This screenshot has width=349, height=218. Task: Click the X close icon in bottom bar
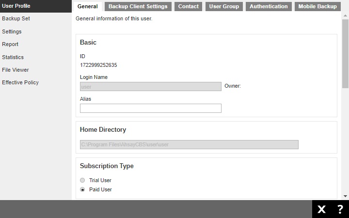(x=321, y=209)
